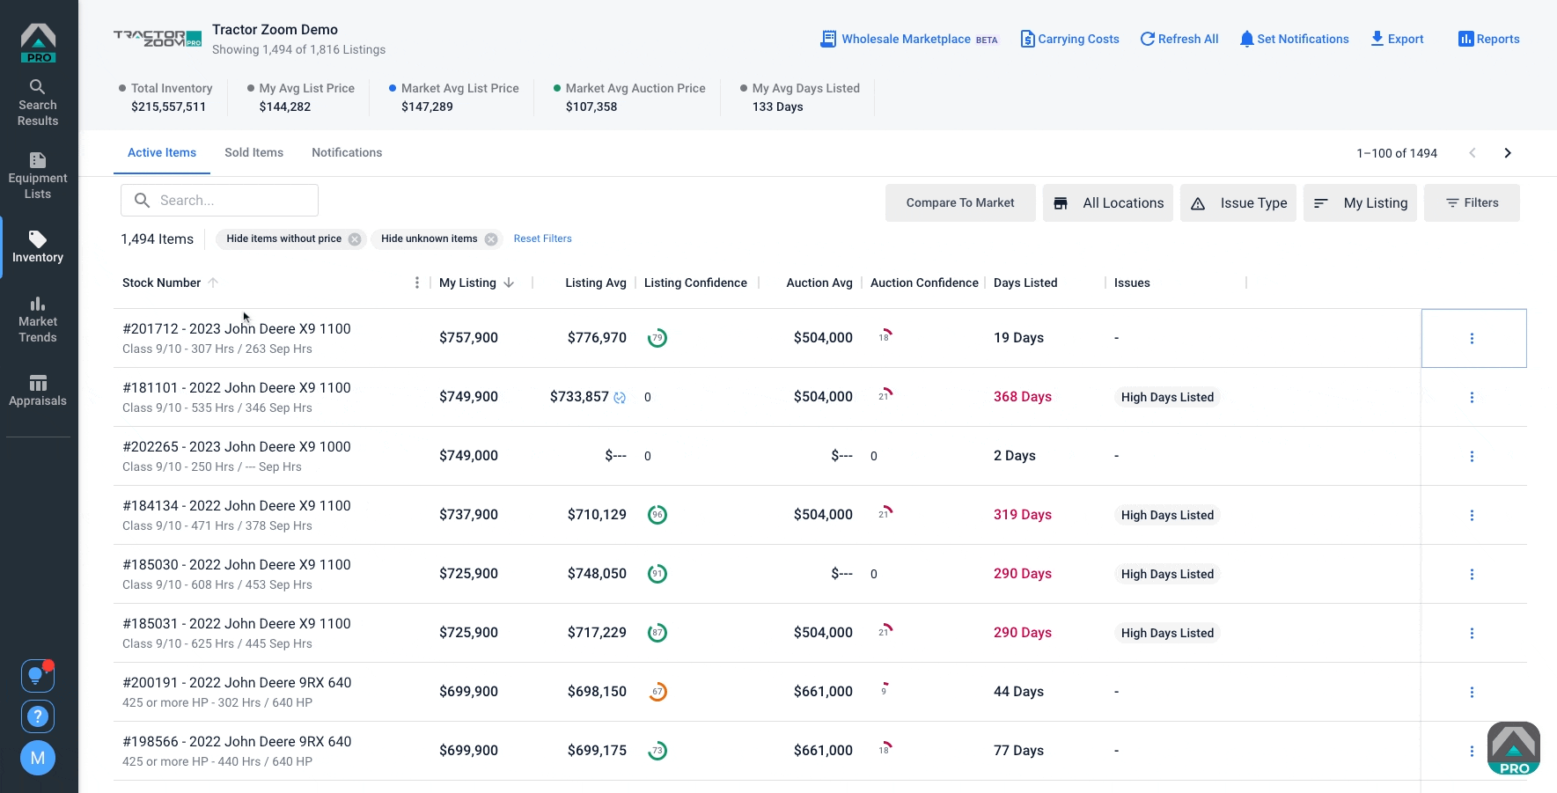Screen dimensions: 1557x793
Task: Open row actions menu for #185031
Action: [x=1472, y=633]
